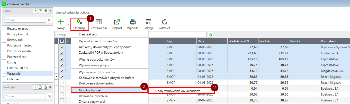Select the Bieżący miesiąc filter
Viewport: 350px width, 104px height.
point(18,29)
